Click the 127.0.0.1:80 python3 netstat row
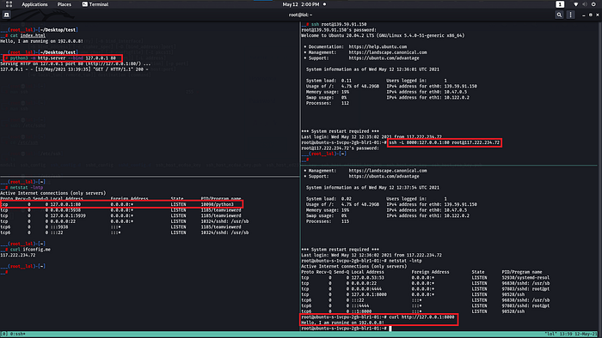The image size is (602, 338). point(121,204)
